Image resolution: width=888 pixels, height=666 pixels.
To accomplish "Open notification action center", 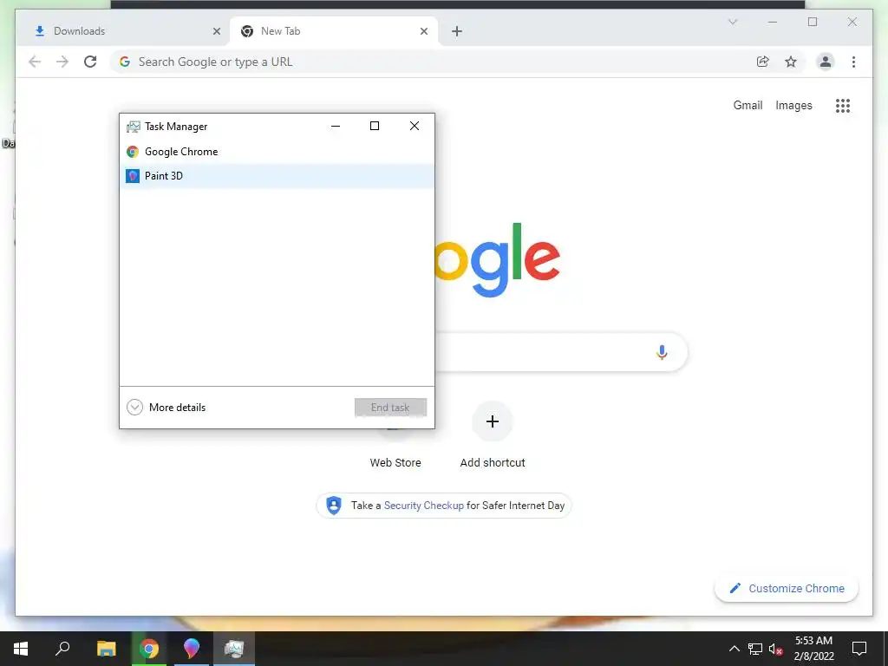I will (859, 649).
